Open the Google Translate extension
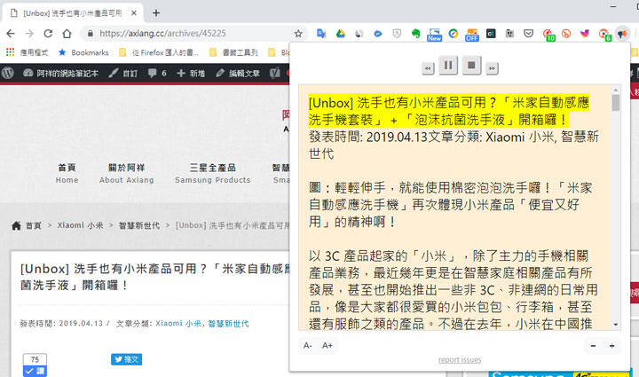 [x=321, y=34]
